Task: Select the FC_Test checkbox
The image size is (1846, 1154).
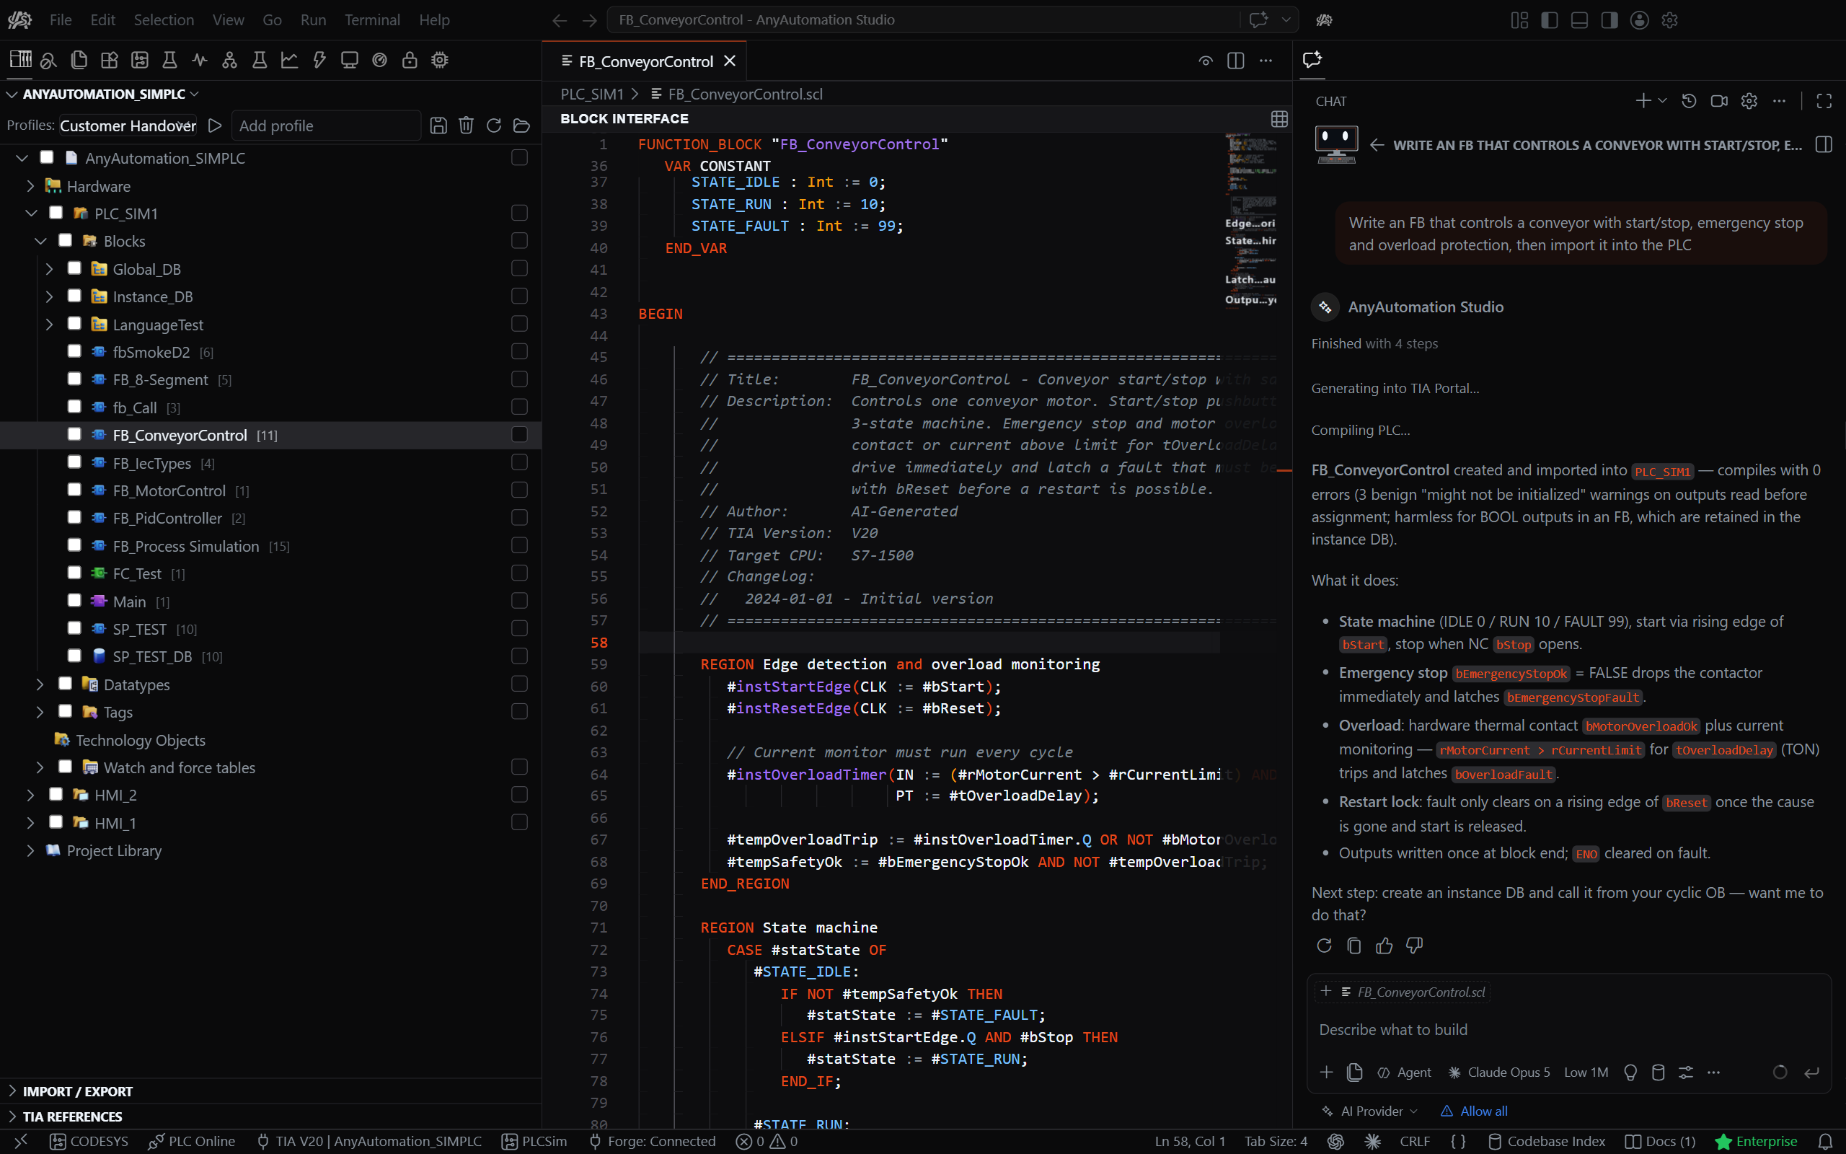Action: pyautogui.click(x=74, y=573)
